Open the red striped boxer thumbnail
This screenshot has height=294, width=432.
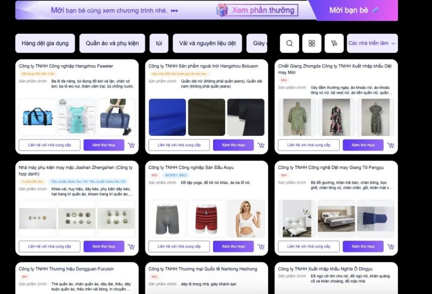[206, 219]
